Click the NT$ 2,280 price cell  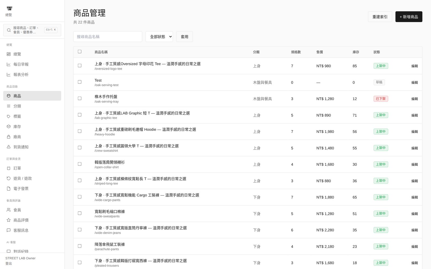[x=325, y=230]
